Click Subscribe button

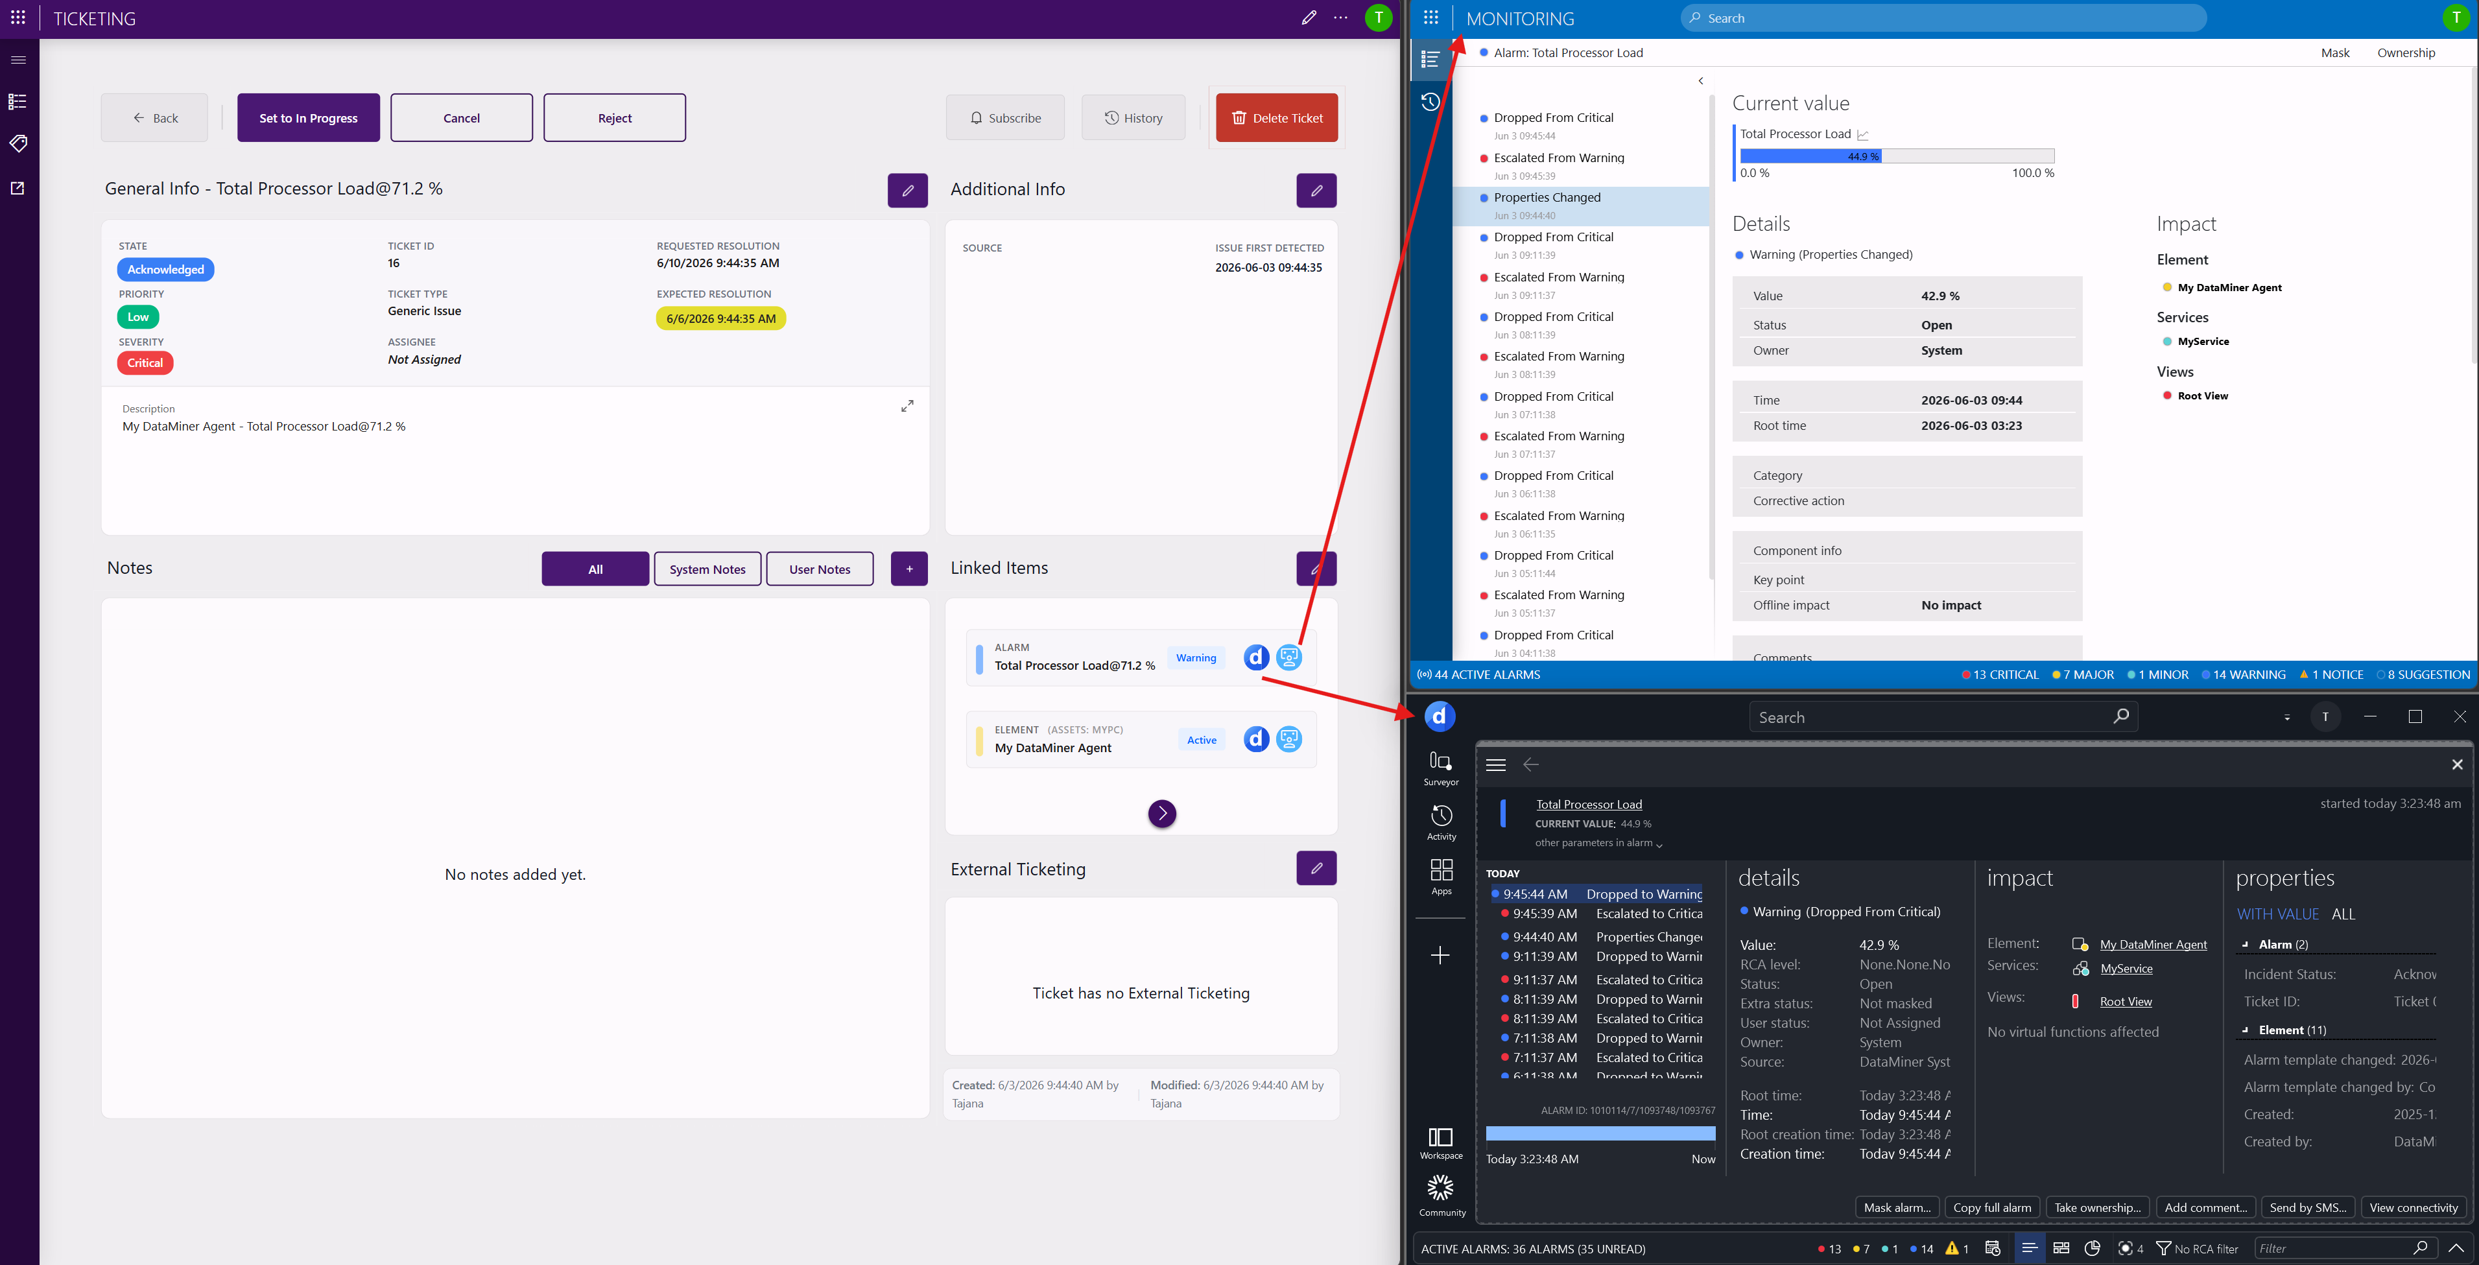[x=1004, y=117]
